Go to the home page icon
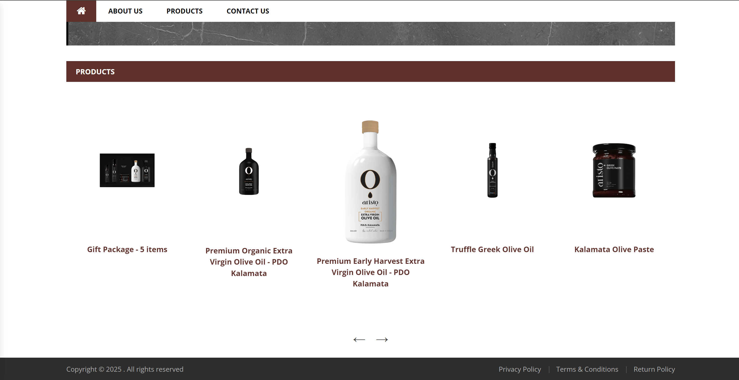This screenshot has height=380, width=739. (81, 11)
